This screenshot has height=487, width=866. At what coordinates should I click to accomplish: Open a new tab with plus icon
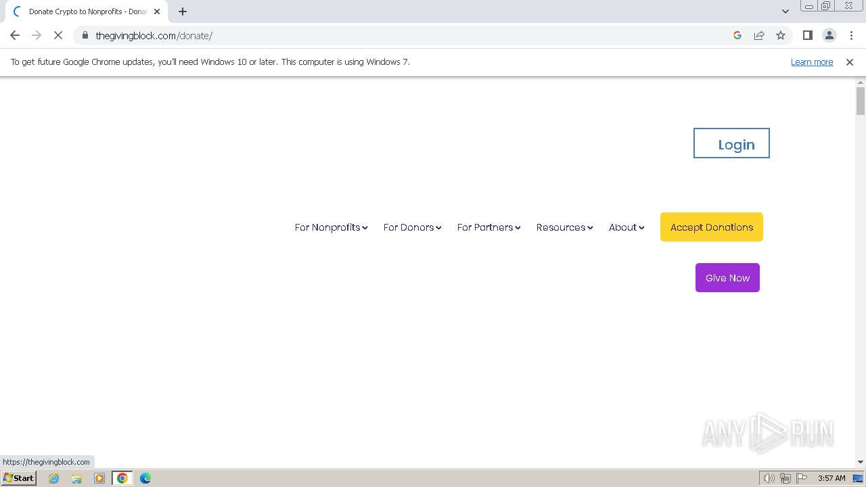tap(183, 11)
